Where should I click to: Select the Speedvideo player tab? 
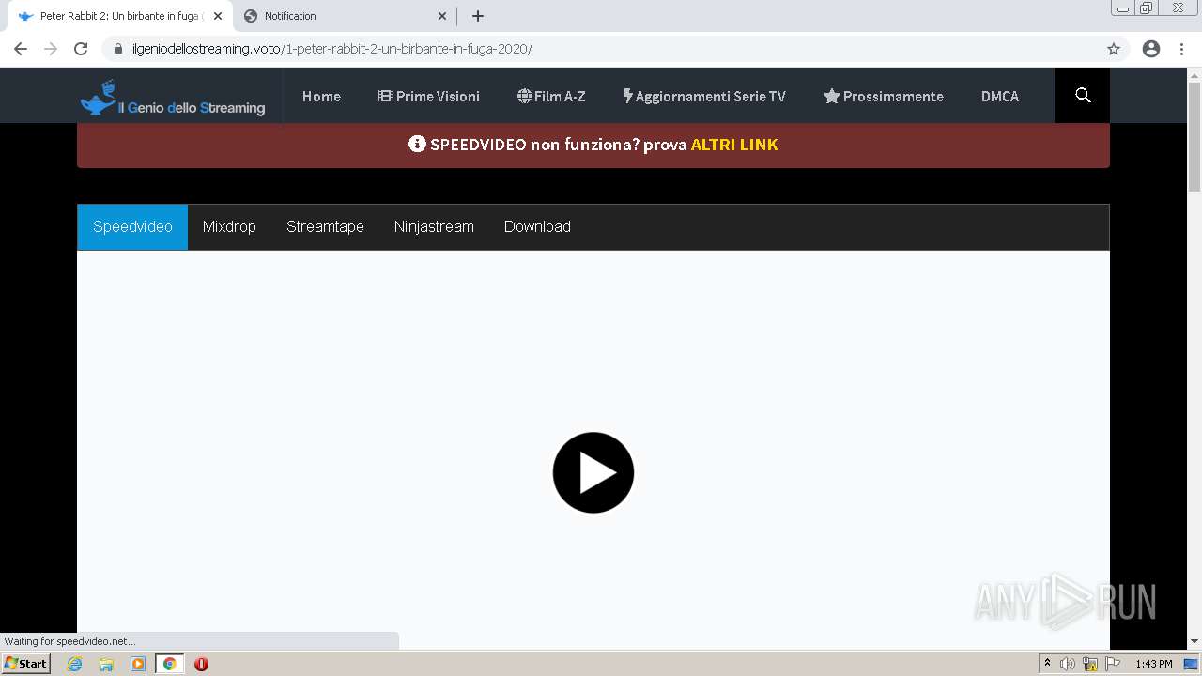click(x=132, y=227)
